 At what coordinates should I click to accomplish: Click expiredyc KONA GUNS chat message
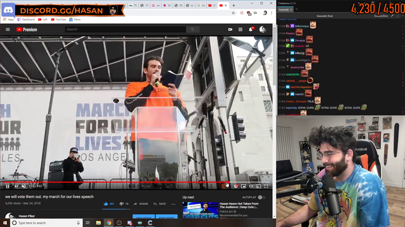coord(322,108)
